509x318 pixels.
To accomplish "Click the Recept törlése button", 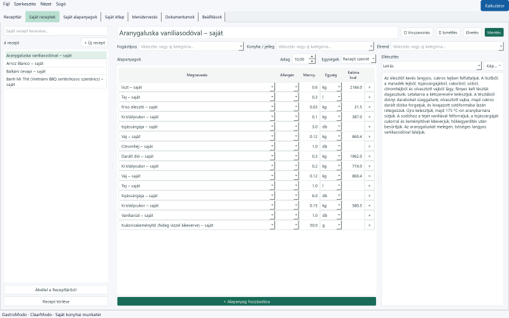I will pyautogui.click(x=56, y=301).
